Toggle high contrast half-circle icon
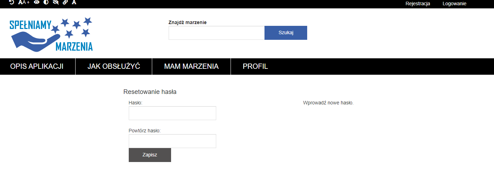 46,2
